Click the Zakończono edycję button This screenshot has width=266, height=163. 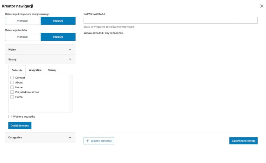pos(243,141)
